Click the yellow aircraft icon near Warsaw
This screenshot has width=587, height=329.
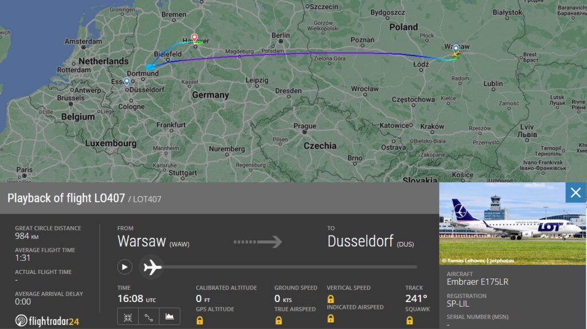(455, 54)
